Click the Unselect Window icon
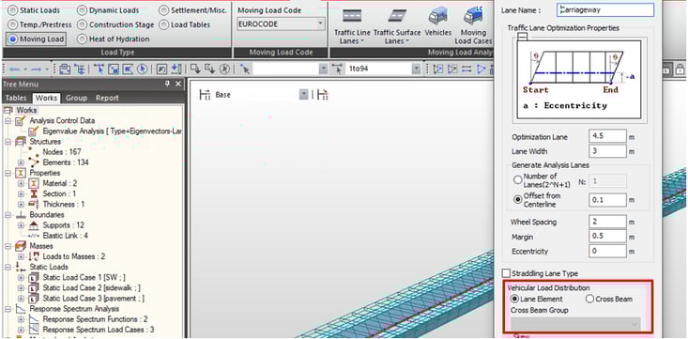The width and height of the screenshot is (688, 339). click(x=195, y=69)
